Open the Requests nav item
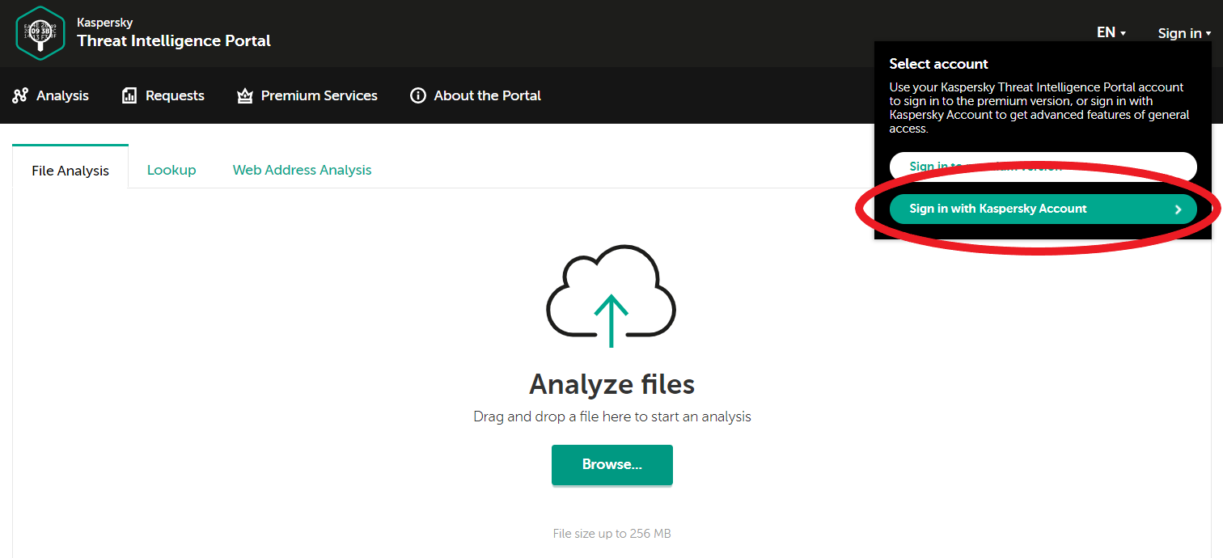The width and height of the screenshot is (1223, 558). coord(163,95)
